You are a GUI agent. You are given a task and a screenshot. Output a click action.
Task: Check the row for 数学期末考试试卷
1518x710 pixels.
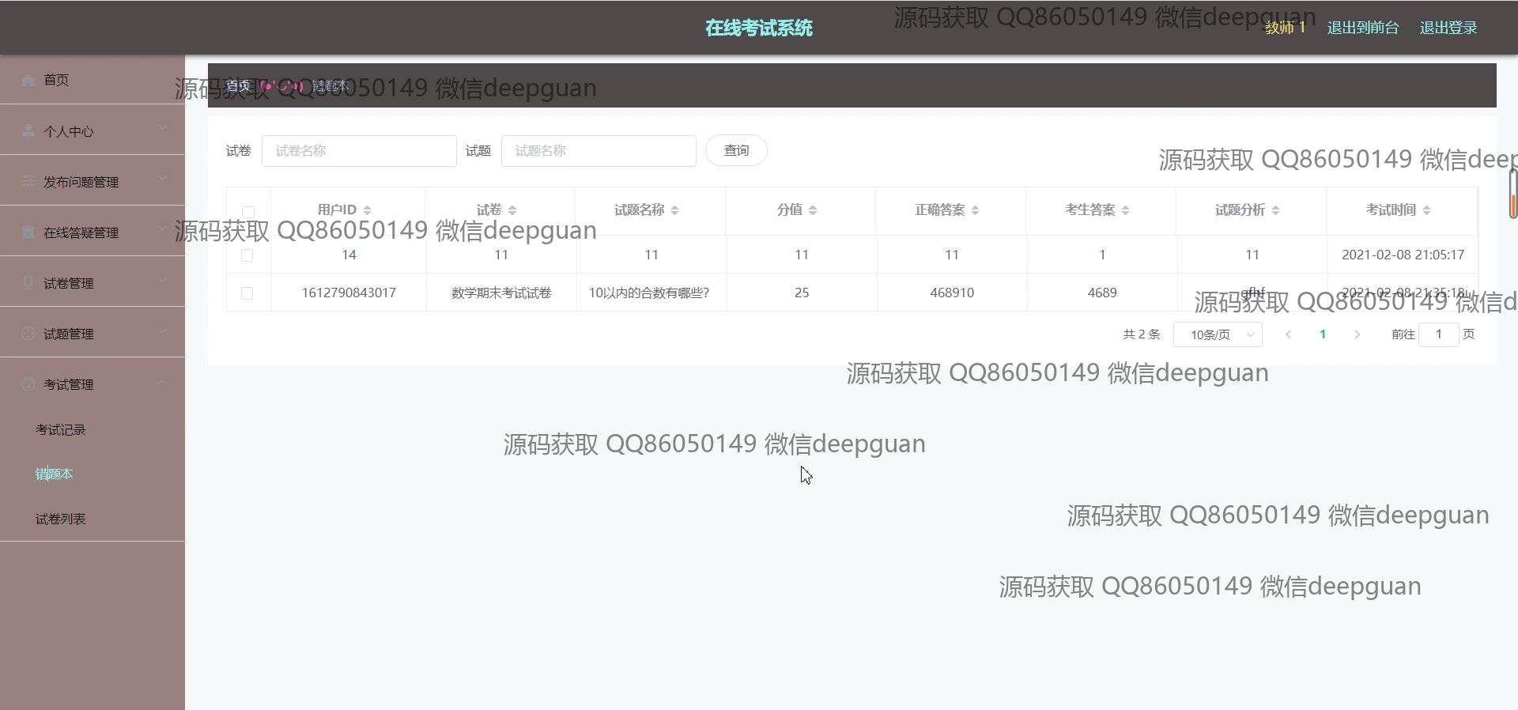(247, 293)
